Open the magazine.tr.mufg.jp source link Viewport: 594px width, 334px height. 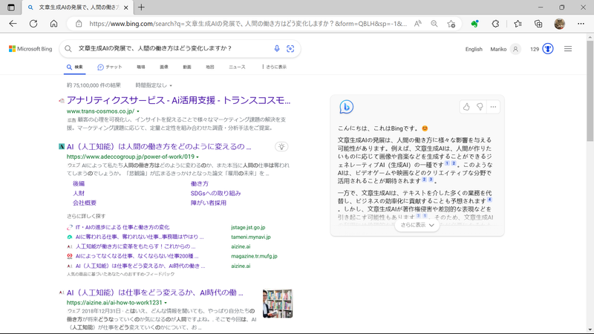(254, 256)
